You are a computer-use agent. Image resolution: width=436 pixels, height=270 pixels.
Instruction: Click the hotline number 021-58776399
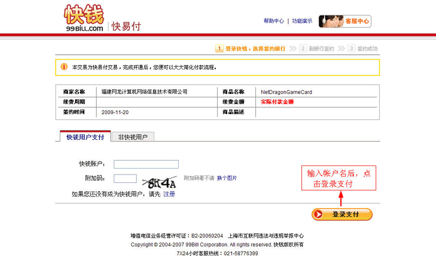coord(241,253)
